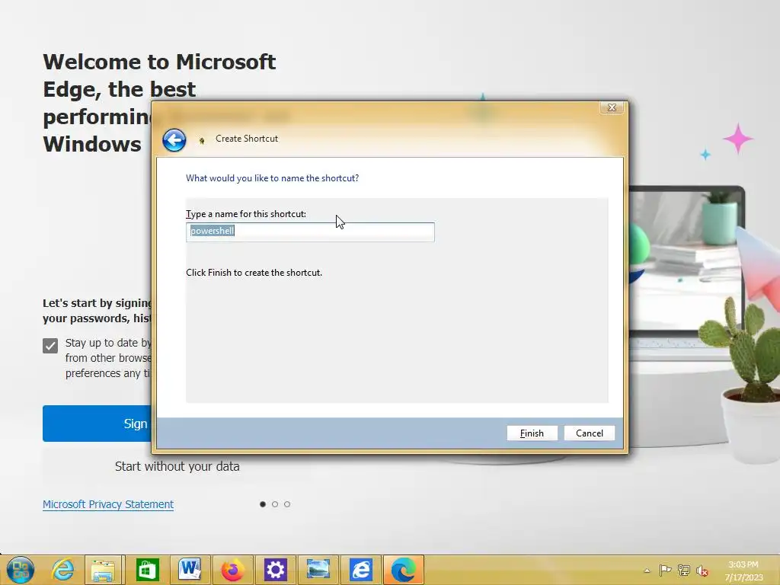Click the shortcut name input field
The width and height of the screenshot is (780, 585).
coord(310,232)
